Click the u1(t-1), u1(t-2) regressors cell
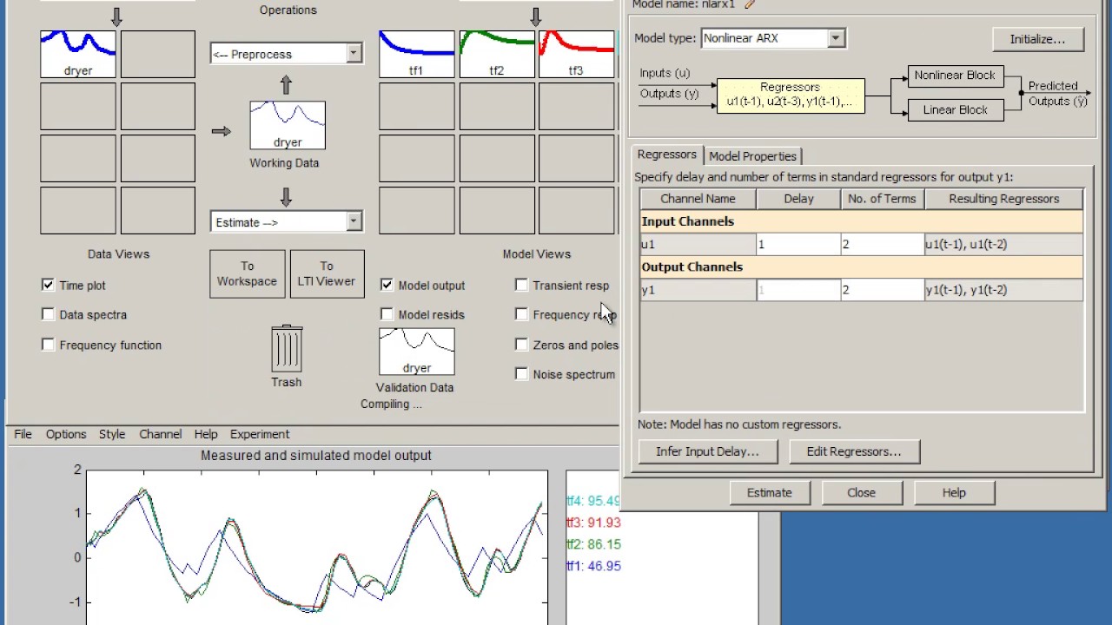 tap(1003, 244)
